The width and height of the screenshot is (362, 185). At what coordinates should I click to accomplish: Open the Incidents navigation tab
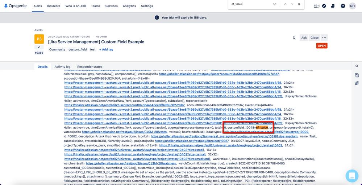(54, 6)
